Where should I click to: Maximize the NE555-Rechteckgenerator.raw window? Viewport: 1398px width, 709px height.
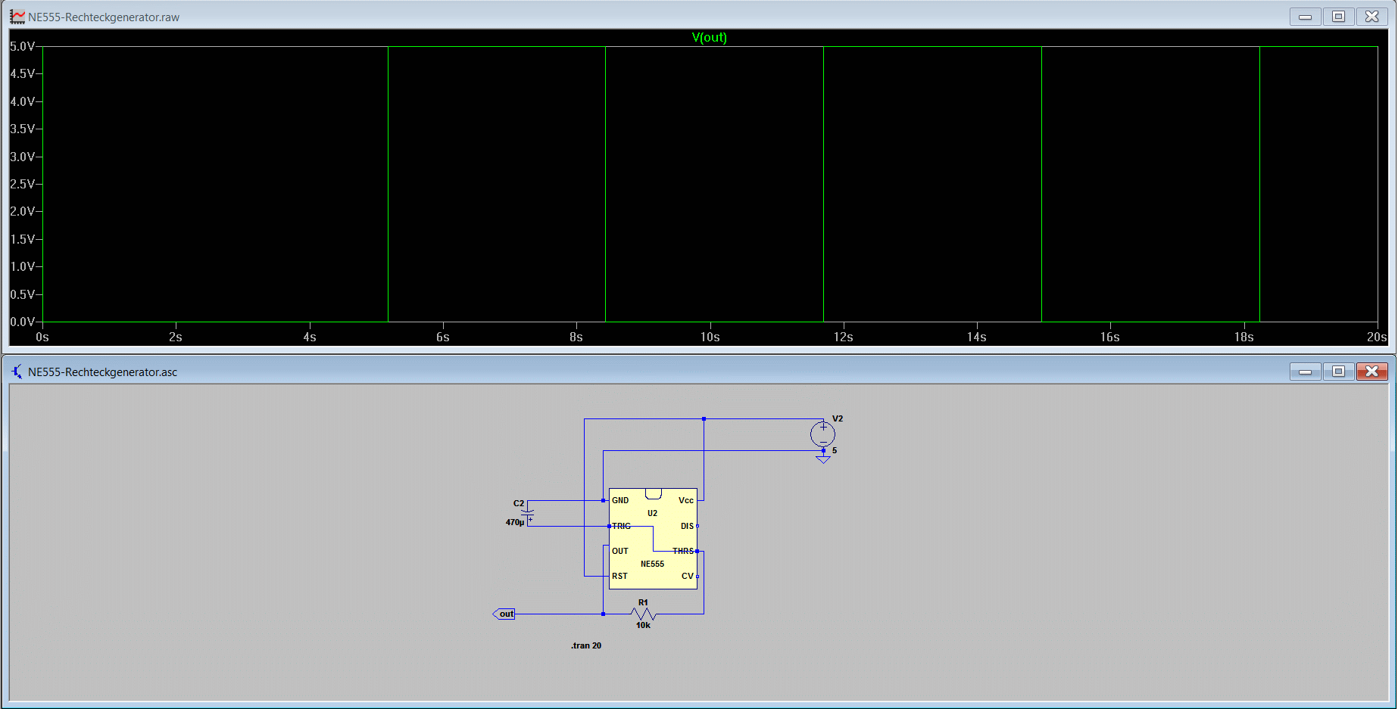pos(1338,17)
